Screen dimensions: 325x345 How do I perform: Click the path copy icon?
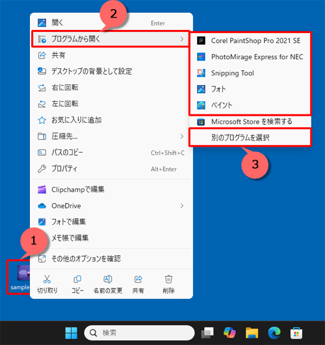(42, 153)
